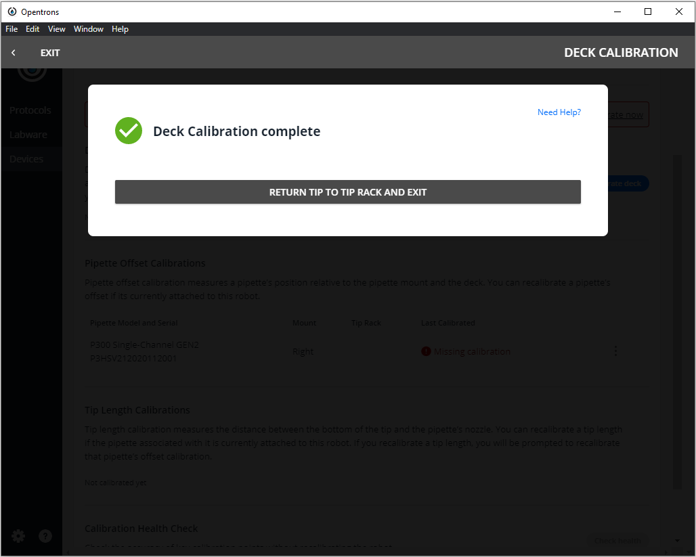Click the 'Not calibrated yet' text
696x557 pixels.
click(x=115, y=483)
